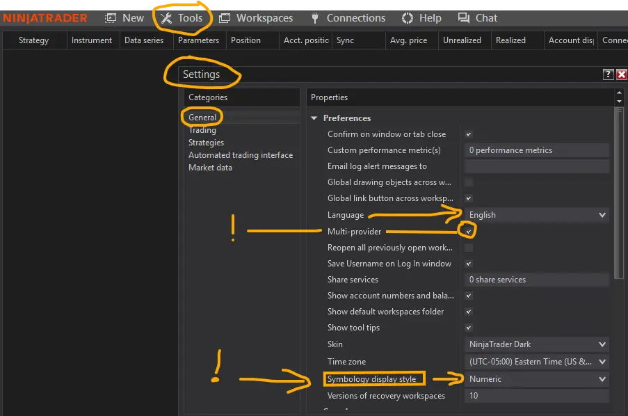
Task: Uncheck Show tool tips
Action: point(468,327)
